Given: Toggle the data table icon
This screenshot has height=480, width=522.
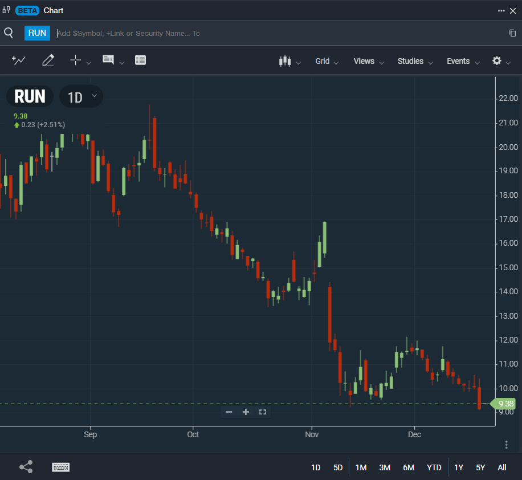Looking at the screenshot, I should pyautogui.click(x=141, y=60).
